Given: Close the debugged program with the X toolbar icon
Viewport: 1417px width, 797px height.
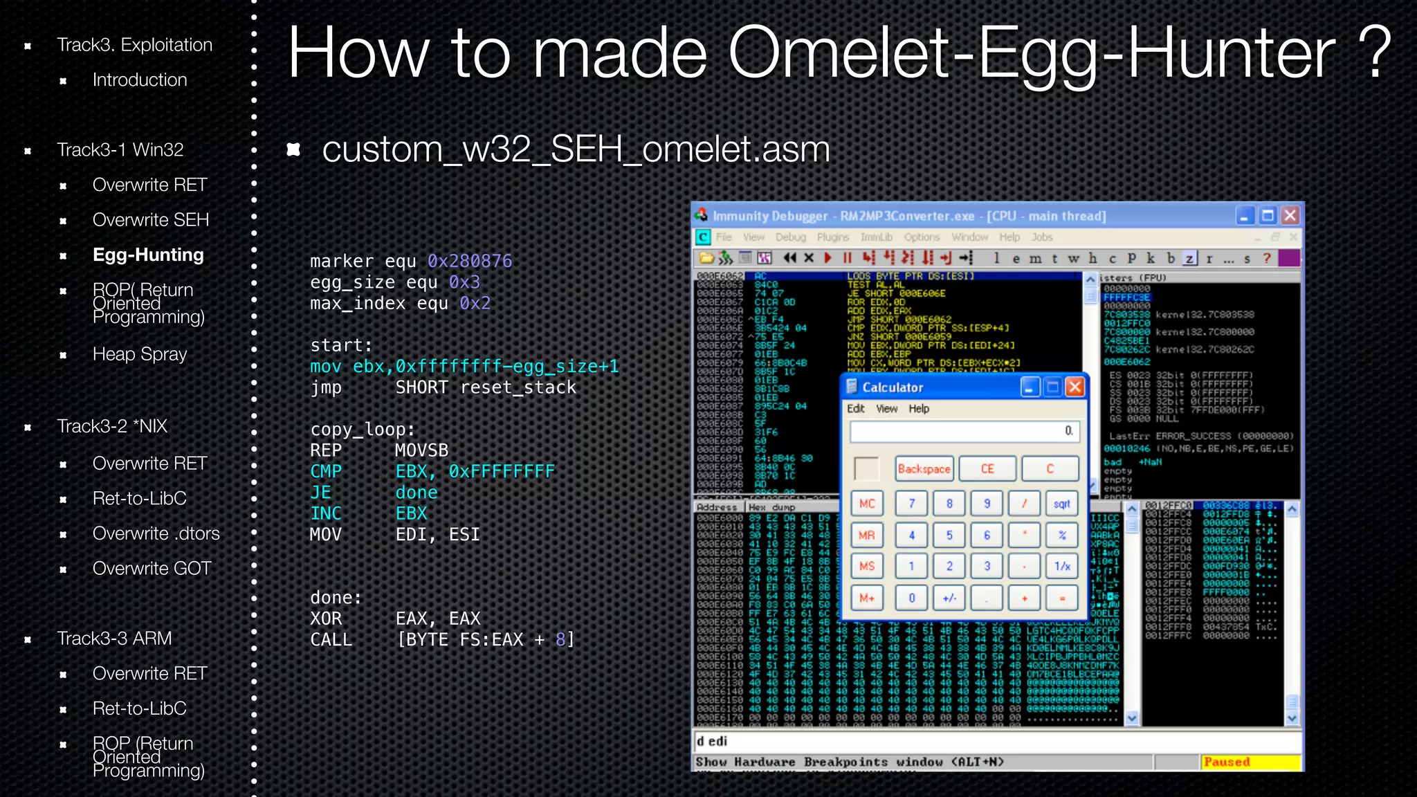Looking at the screenshot, I should tap(809, 258).
